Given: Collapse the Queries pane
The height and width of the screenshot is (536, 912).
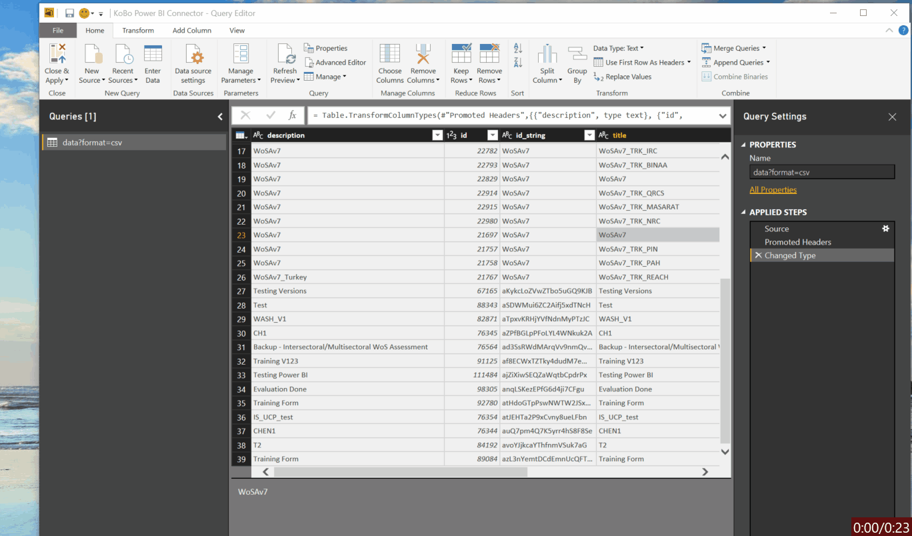Looking at the screenshot, I should pos(220,117).
